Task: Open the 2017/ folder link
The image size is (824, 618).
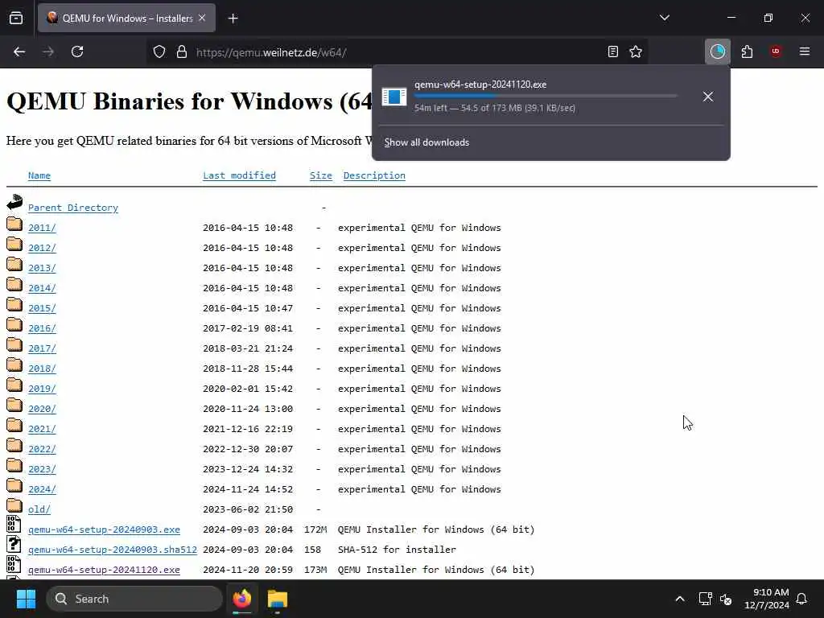Action: [42, 348]
